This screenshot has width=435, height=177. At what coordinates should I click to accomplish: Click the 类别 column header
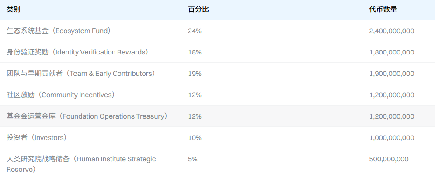[14, 9]
